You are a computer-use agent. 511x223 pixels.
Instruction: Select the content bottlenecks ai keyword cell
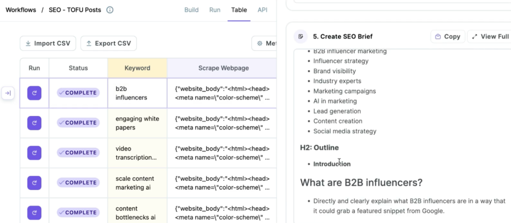(x=137, y=211)
